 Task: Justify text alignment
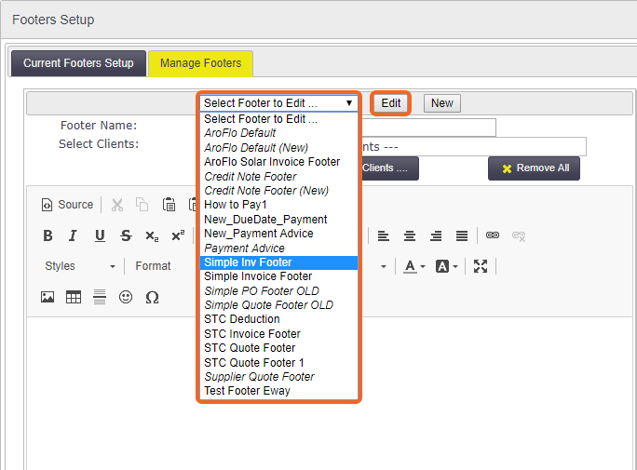(x=462, y=235)
